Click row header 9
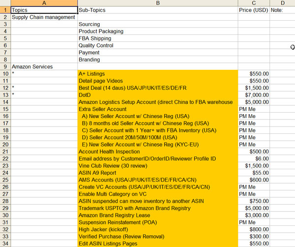 (x=5, y=66)
